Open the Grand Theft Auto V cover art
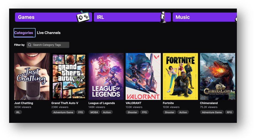 coord(69,76)
